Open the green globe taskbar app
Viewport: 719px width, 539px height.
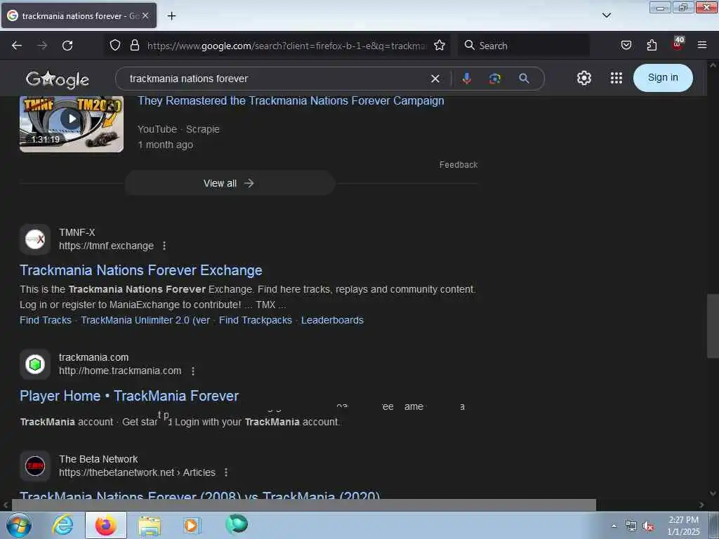[x=237, y=524]
